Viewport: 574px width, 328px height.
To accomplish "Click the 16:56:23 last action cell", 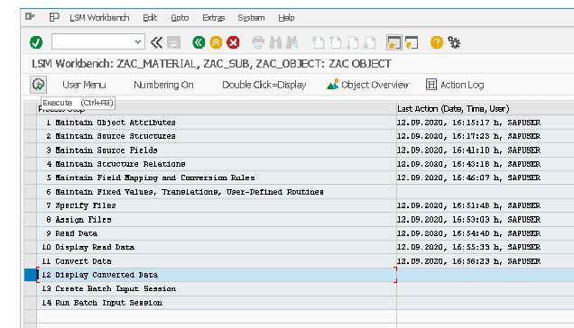I will (485, 261).
